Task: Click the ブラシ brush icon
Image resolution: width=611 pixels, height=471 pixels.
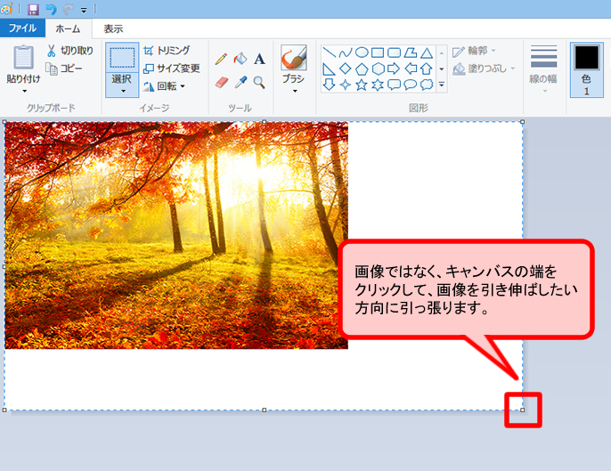Action: 293,58
